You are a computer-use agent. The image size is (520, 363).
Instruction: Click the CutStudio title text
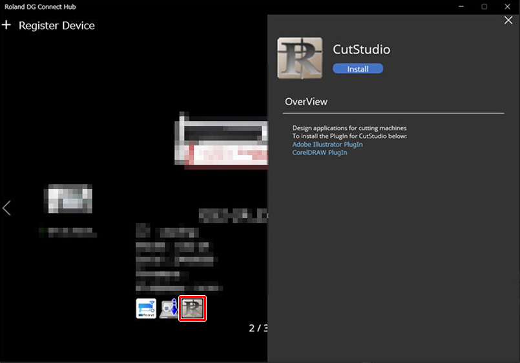(361, 50)
